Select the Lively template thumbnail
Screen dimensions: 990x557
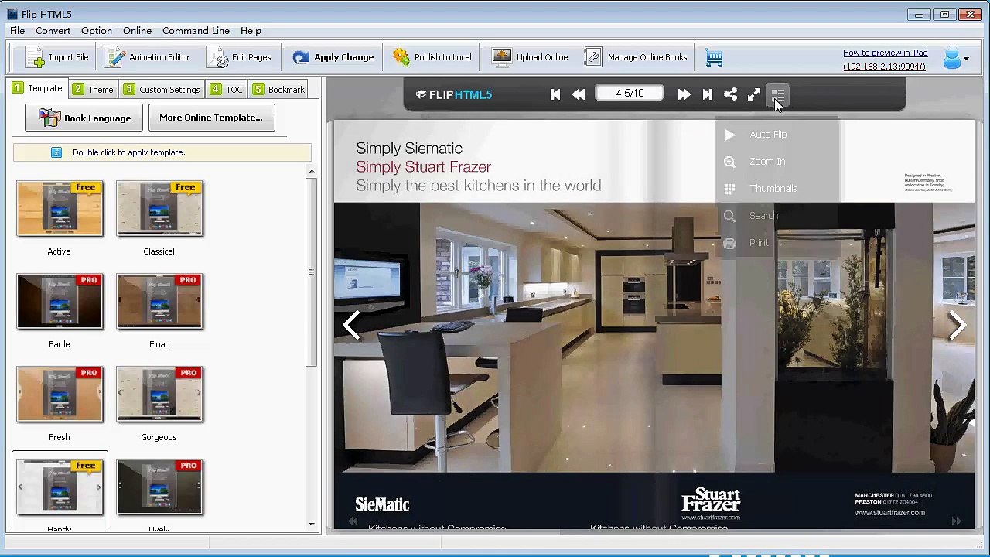point(159,487)
